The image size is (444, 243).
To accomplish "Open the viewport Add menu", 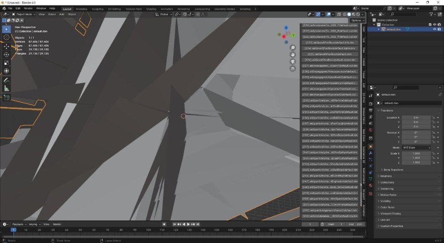I will pyautogui.click(x=62, y=14).
